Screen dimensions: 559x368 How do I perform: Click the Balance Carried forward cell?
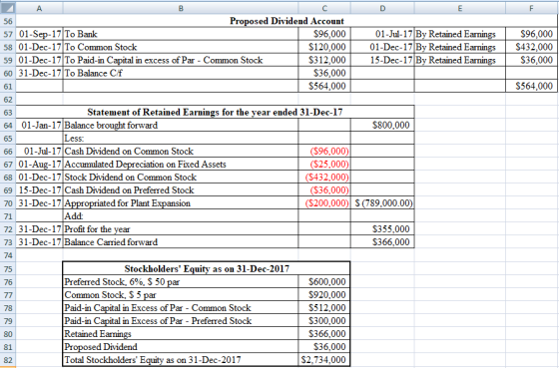(181, 242)
